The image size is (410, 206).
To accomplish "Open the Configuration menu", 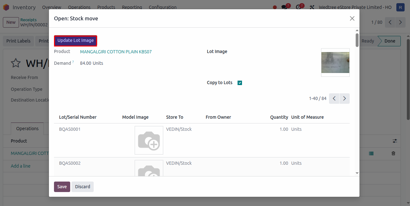I will point(163,7).
